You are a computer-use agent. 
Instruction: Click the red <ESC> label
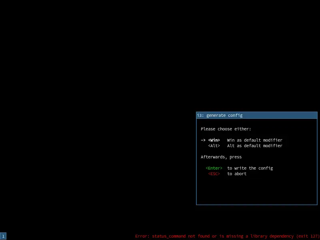(x=214, y=174)
